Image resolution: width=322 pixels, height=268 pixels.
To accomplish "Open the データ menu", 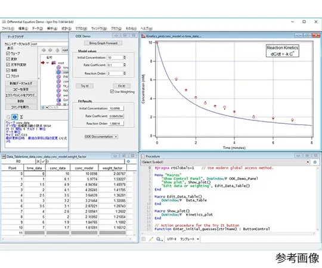I will click(x=38, y=29).
